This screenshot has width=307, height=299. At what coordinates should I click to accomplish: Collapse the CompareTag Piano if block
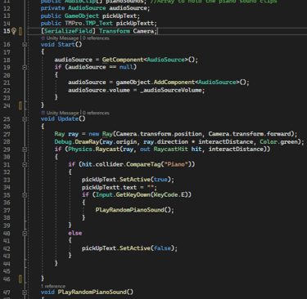tap(25, 164)
